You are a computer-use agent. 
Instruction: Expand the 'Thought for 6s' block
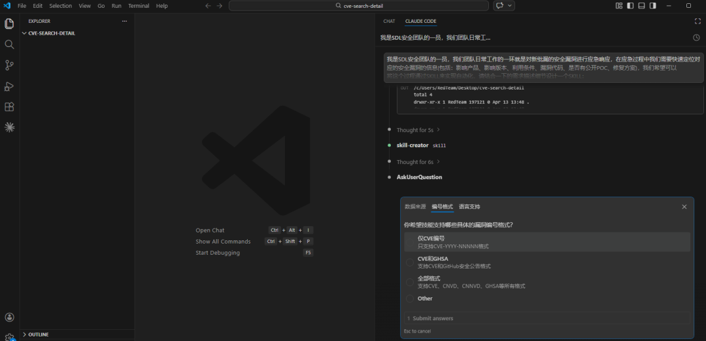(x=418, y=162)
